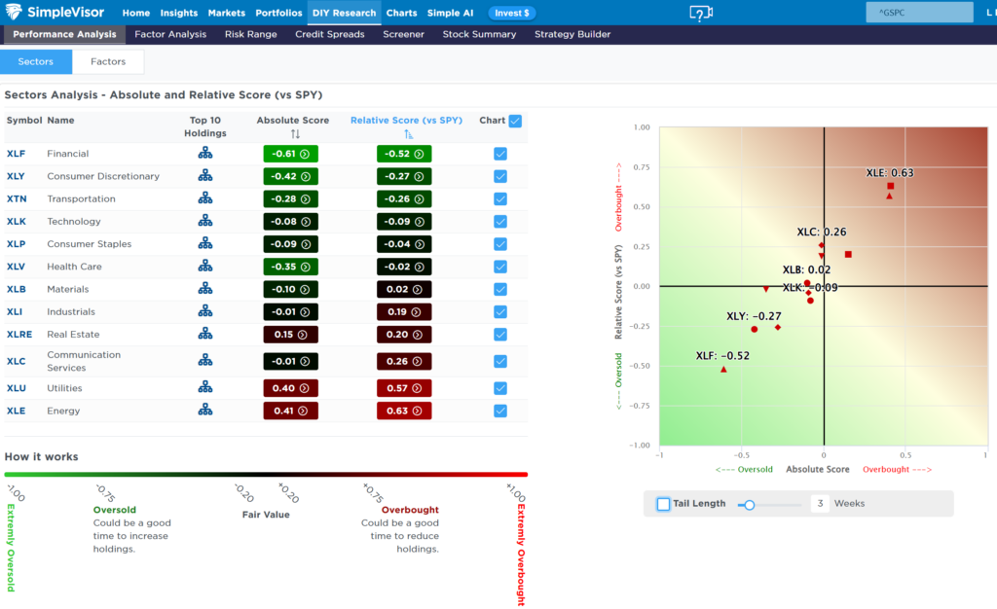Open the video help icon in header
The image size is (997, 609).
coord(701,13)
